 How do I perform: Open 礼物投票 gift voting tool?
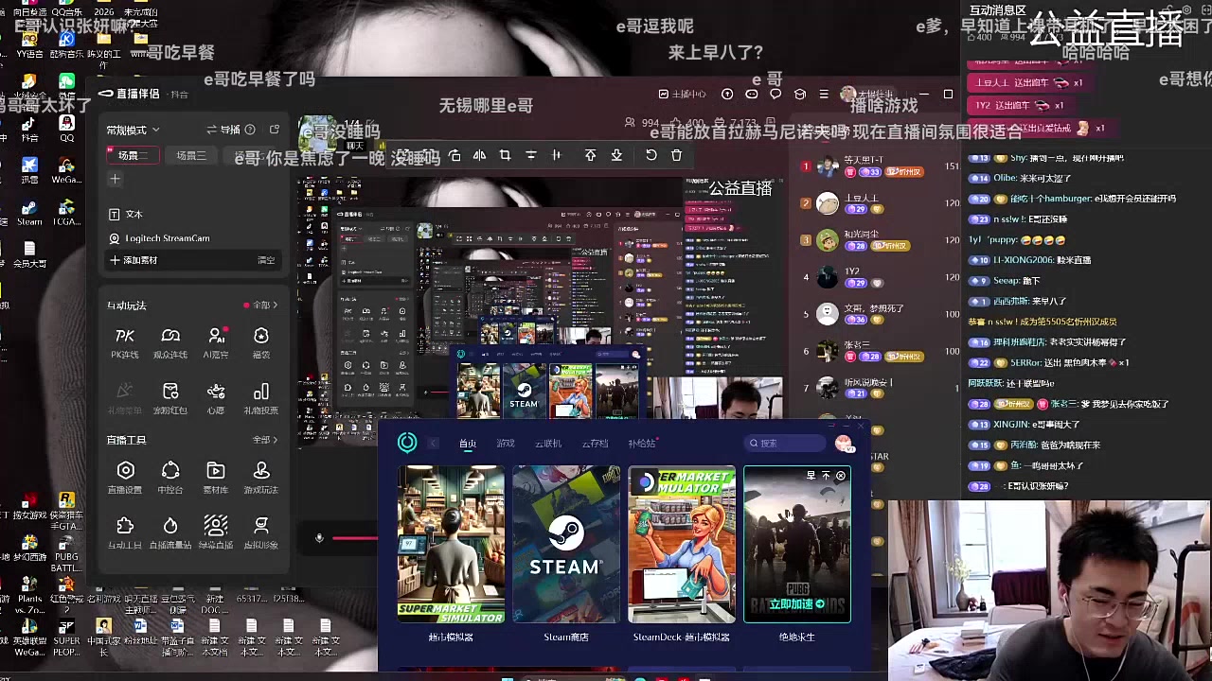(261, 398)
